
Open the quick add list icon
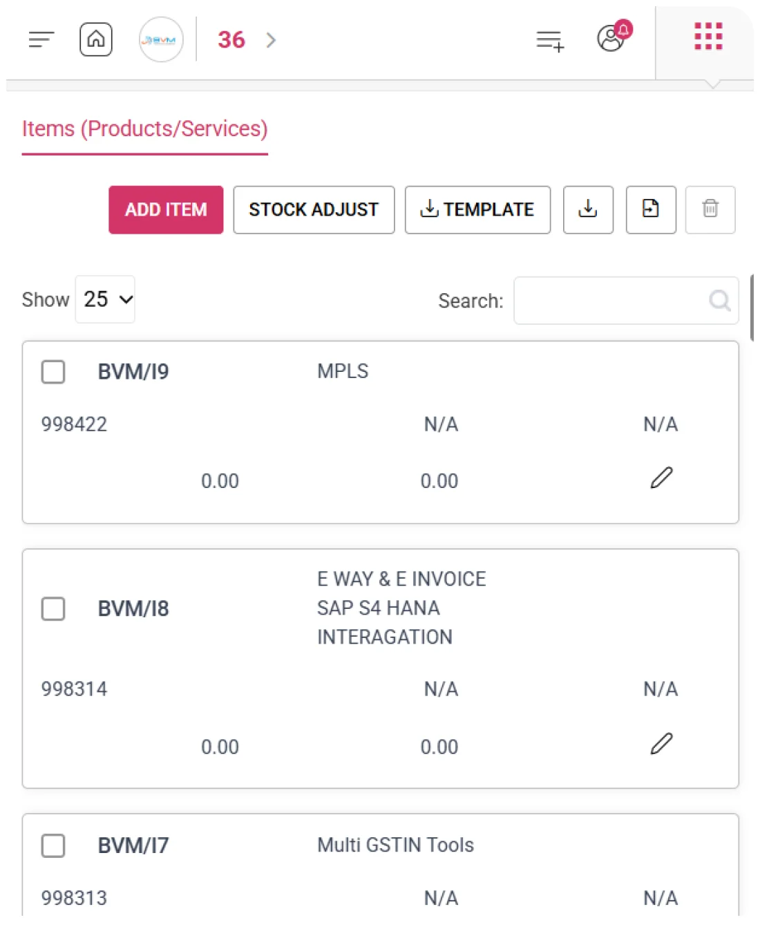(550, 41)
